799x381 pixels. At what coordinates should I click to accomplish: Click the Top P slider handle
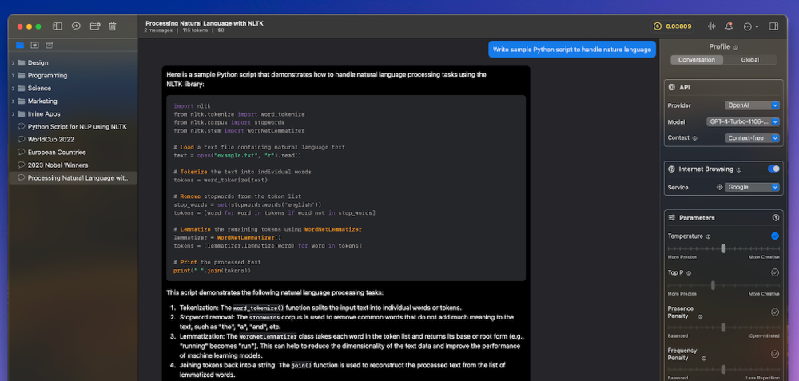[x=713, y=285]
